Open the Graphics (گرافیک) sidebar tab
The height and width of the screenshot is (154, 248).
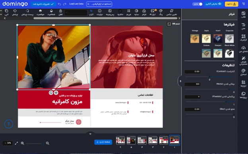coord(243,38)
